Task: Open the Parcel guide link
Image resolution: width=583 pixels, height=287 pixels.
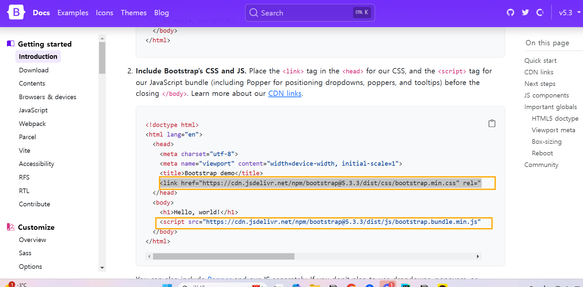Action: point(27,137)
